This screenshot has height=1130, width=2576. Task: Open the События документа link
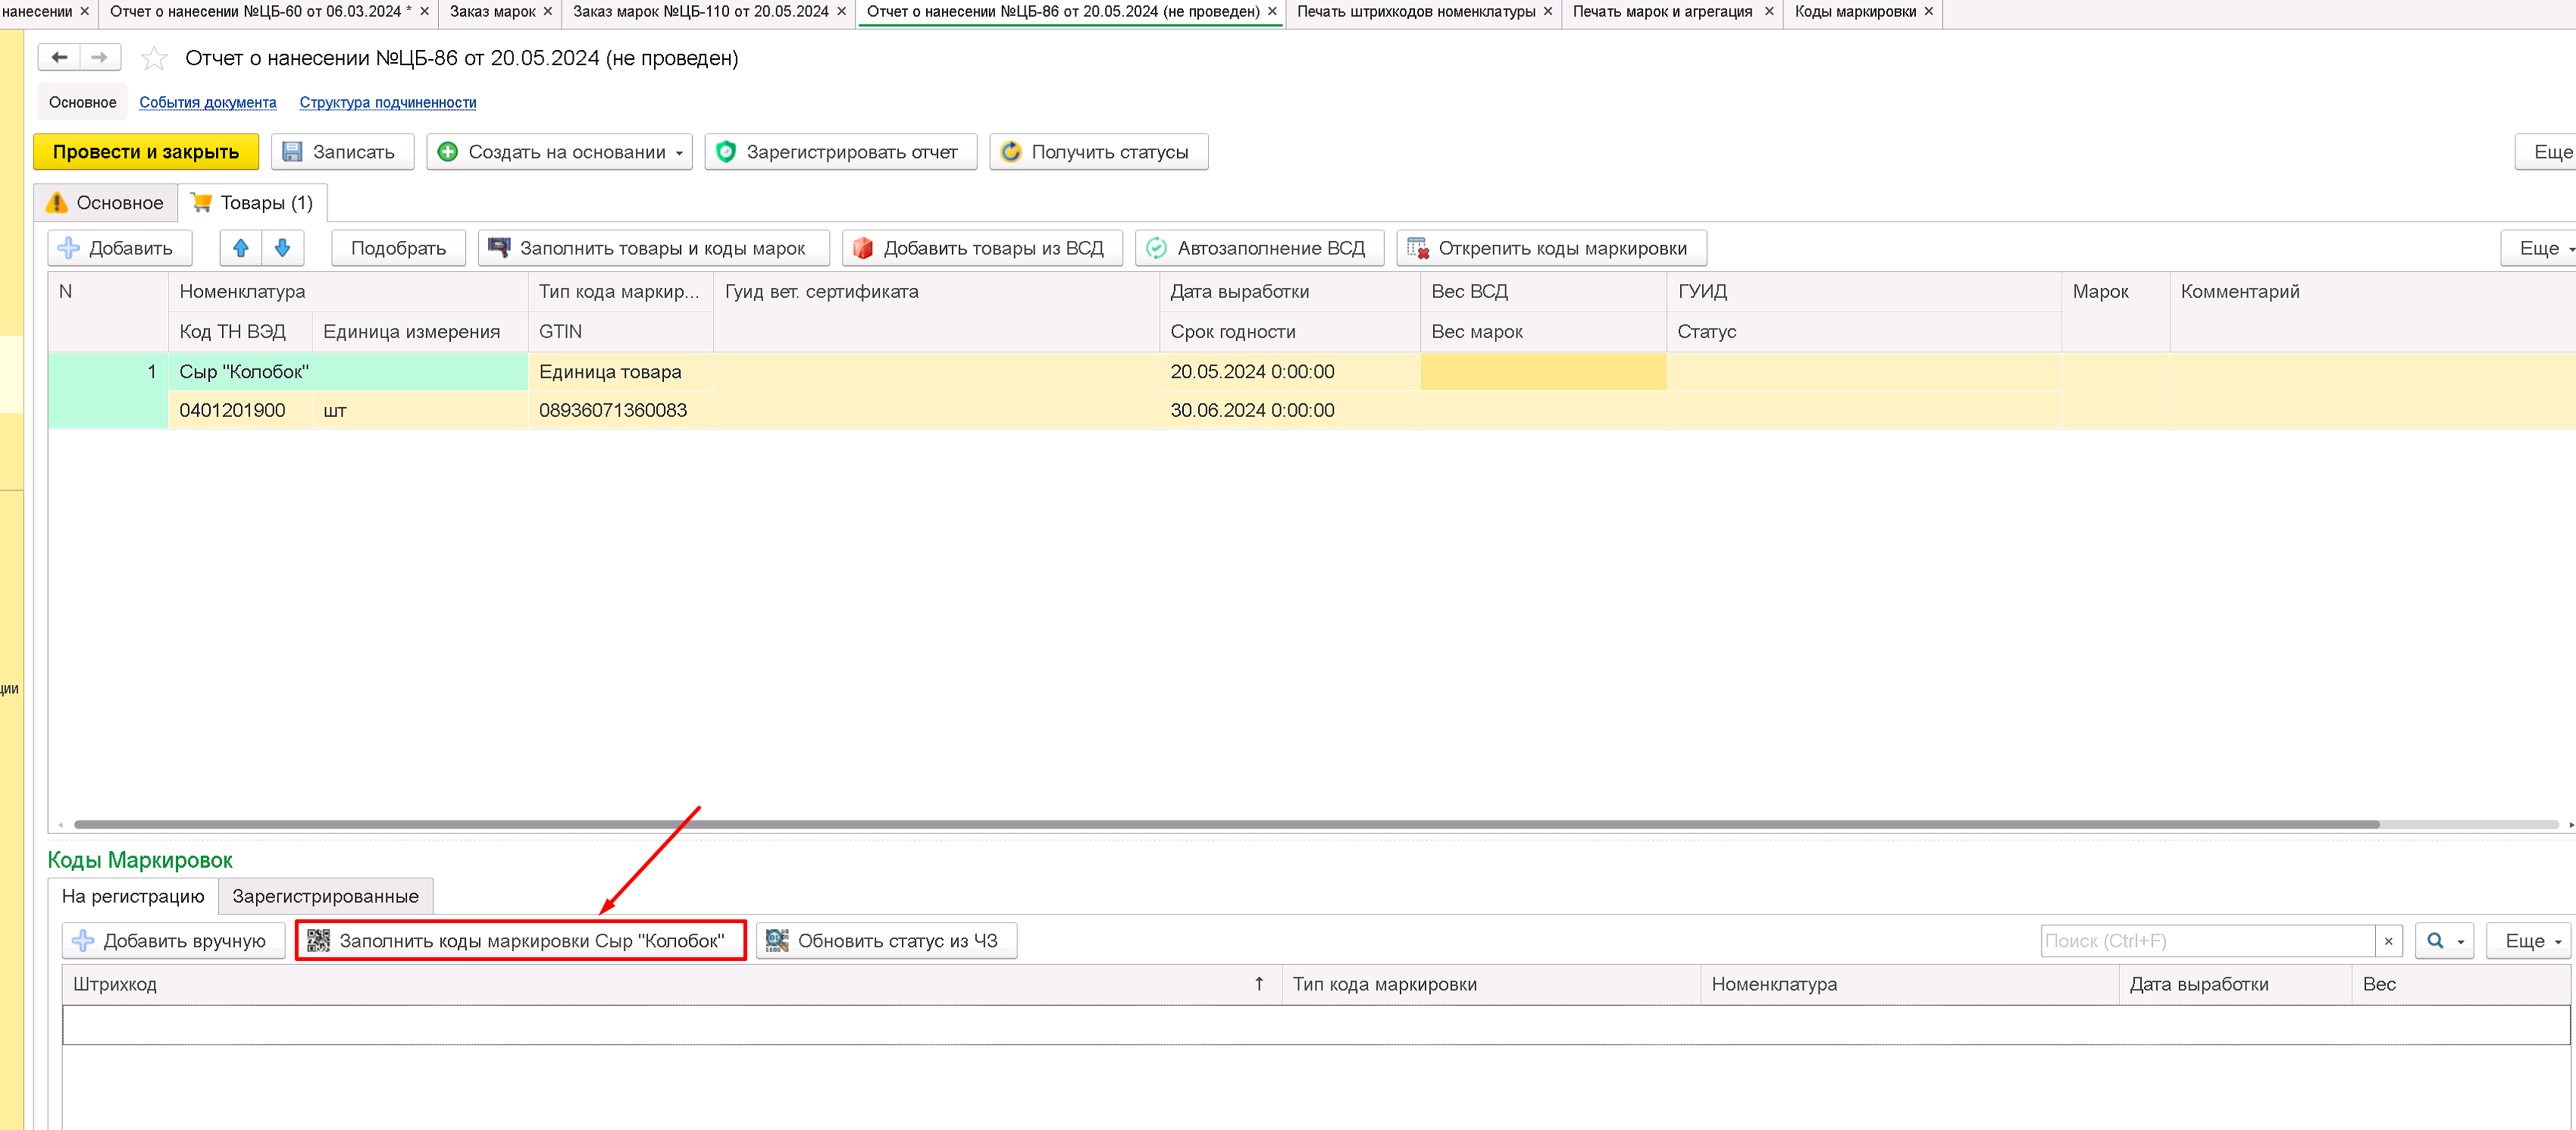[207, 102]
